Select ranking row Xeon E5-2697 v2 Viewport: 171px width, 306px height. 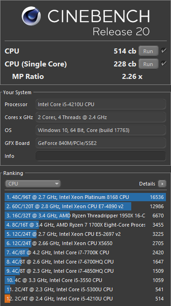[x=85, y=234]
